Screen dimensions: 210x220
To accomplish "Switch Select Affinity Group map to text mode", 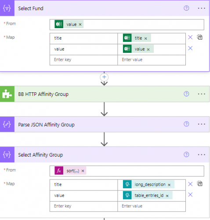I will [x=199, y=183].
